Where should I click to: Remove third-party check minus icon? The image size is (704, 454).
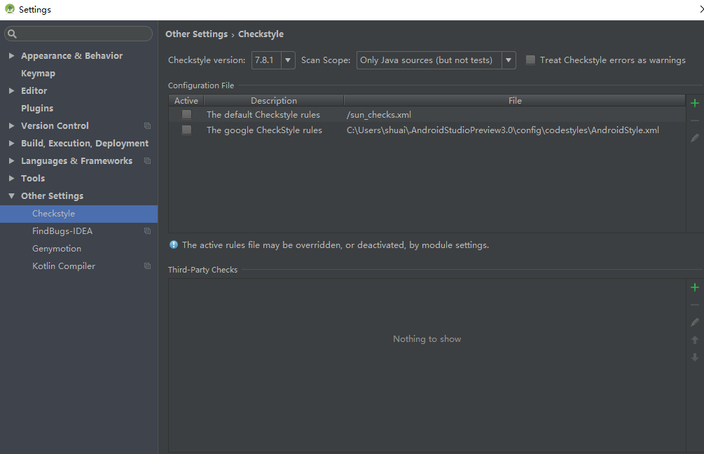pyautogui.click(x=695, y=305)
